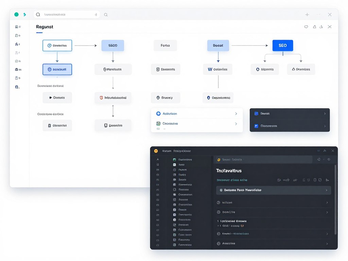
Task: Expand the first row chevron in dark popup
Action: tap(325, 114)
